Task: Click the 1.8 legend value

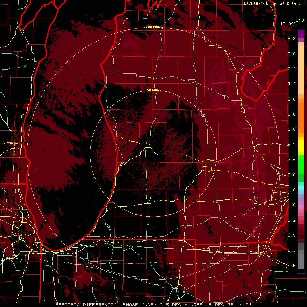Action: coord(292,190)
